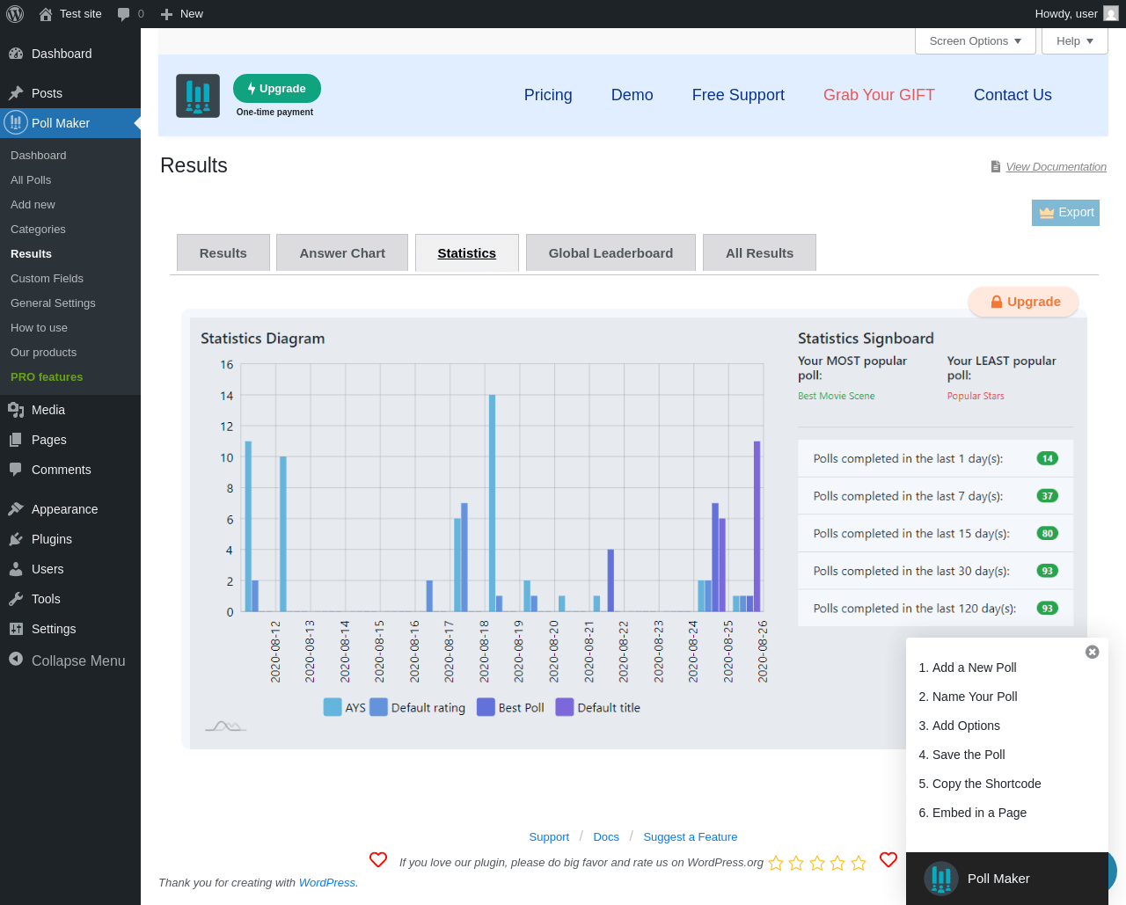This screenshot has height=905, width=1126.
Task: Expand the Help dropdown panel
Action: point(1074,41)
